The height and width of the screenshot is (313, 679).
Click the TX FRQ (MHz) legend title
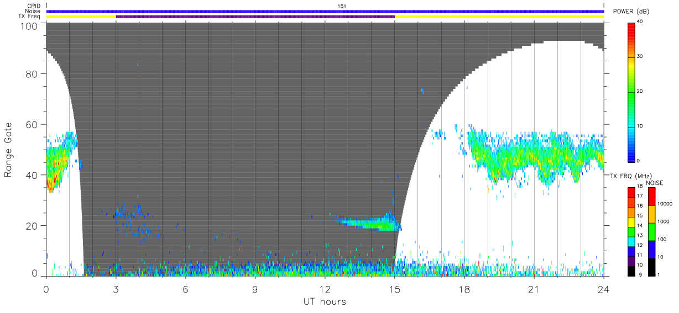tap(631, 176)
